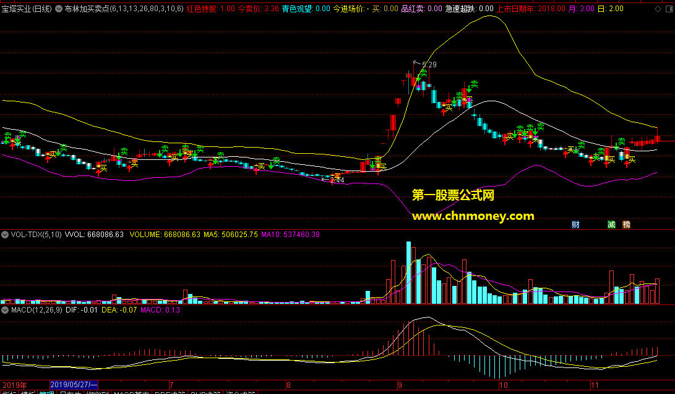Click the 青色观望: 0.00 value
Viewport: 675px width, 394px height.
point(306,9)
